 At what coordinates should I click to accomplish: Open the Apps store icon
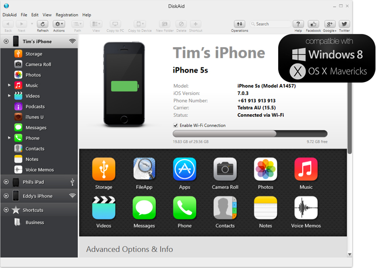click(184, 169)
